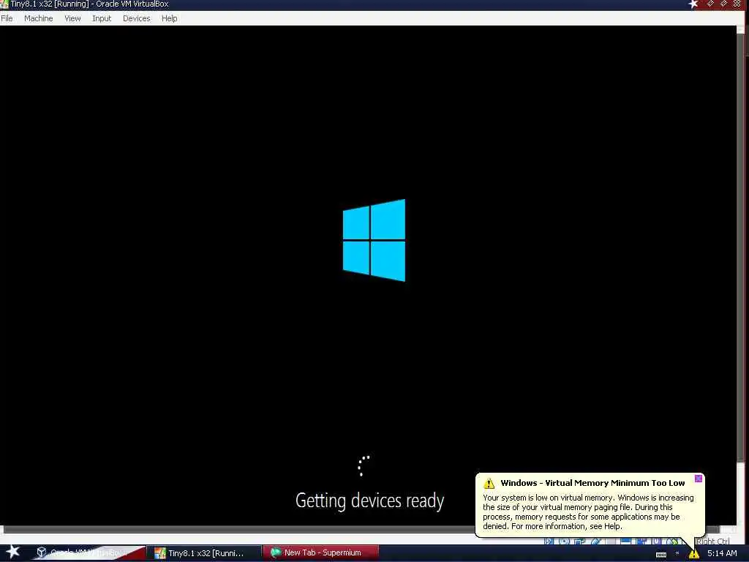
Task: Open the File menu
Action: 7,18
